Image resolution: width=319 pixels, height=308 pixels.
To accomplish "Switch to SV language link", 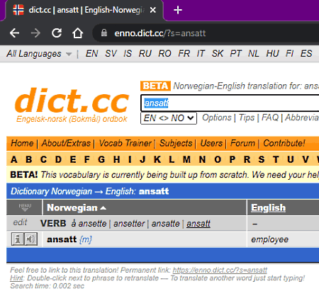I will [x=111, y=54].
